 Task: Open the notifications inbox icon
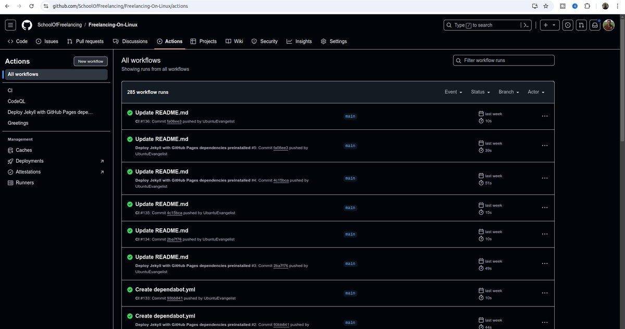pyautogui.click(x=595, y=25)
